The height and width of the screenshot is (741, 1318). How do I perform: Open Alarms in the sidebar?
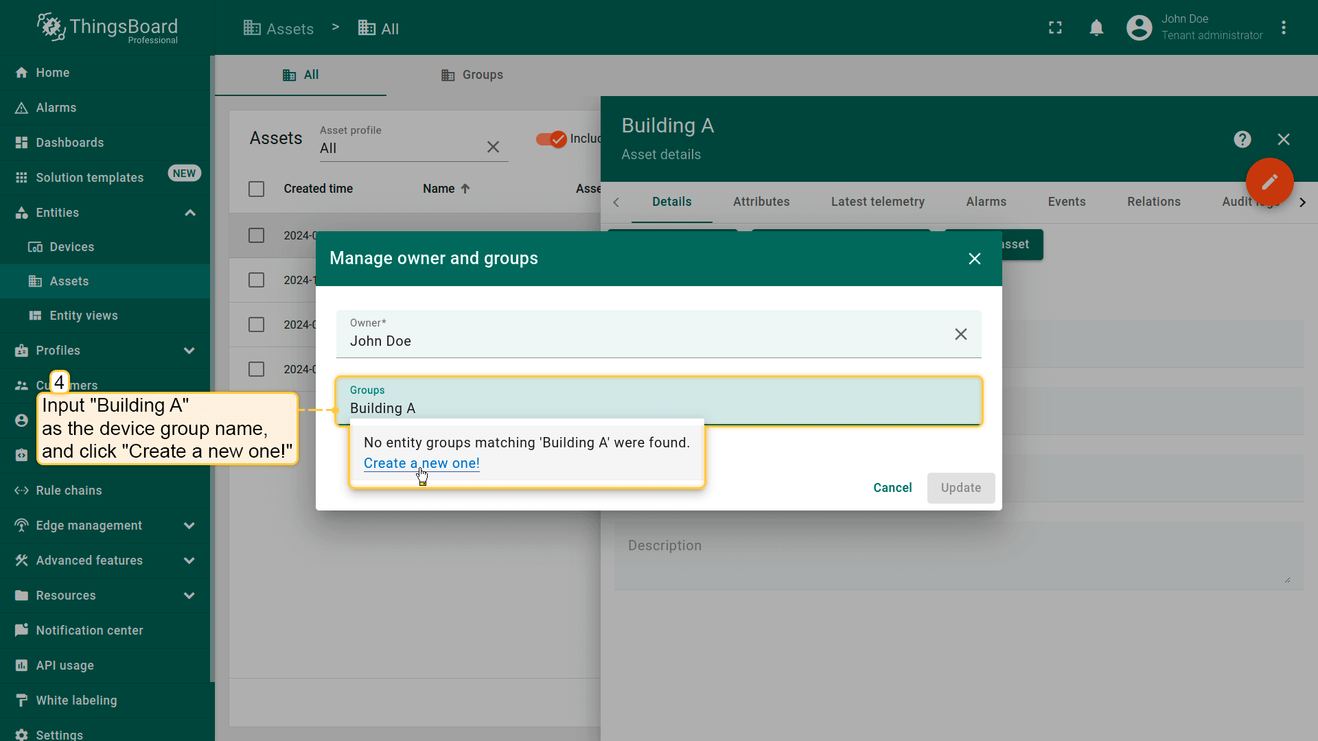[x=56, y=108]
